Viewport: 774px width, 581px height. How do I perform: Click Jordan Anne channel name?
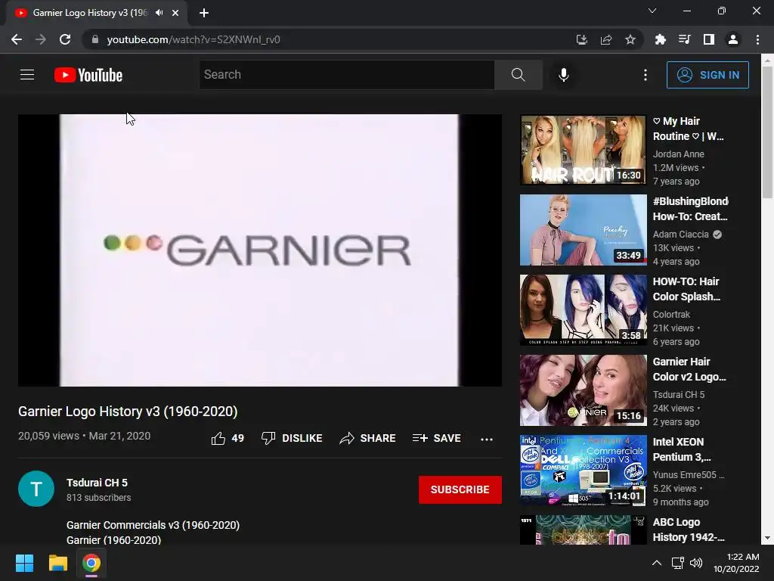[678, 154]
